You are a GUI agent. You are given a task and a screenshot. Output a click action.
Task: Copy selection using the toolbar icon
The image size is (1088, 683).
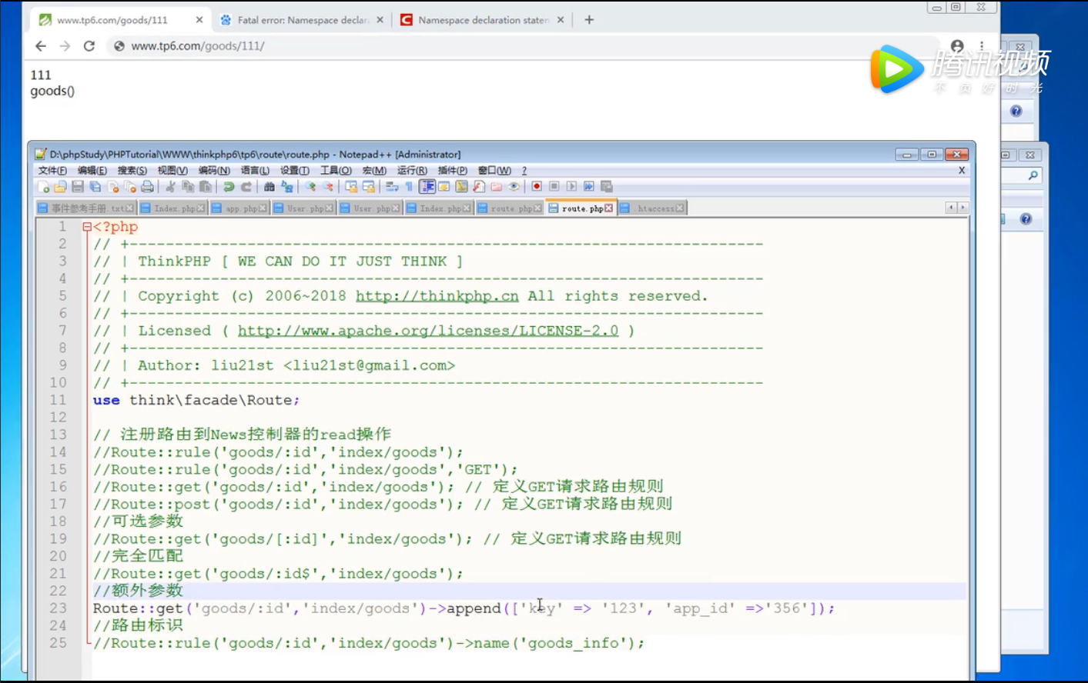click(188, 187)
